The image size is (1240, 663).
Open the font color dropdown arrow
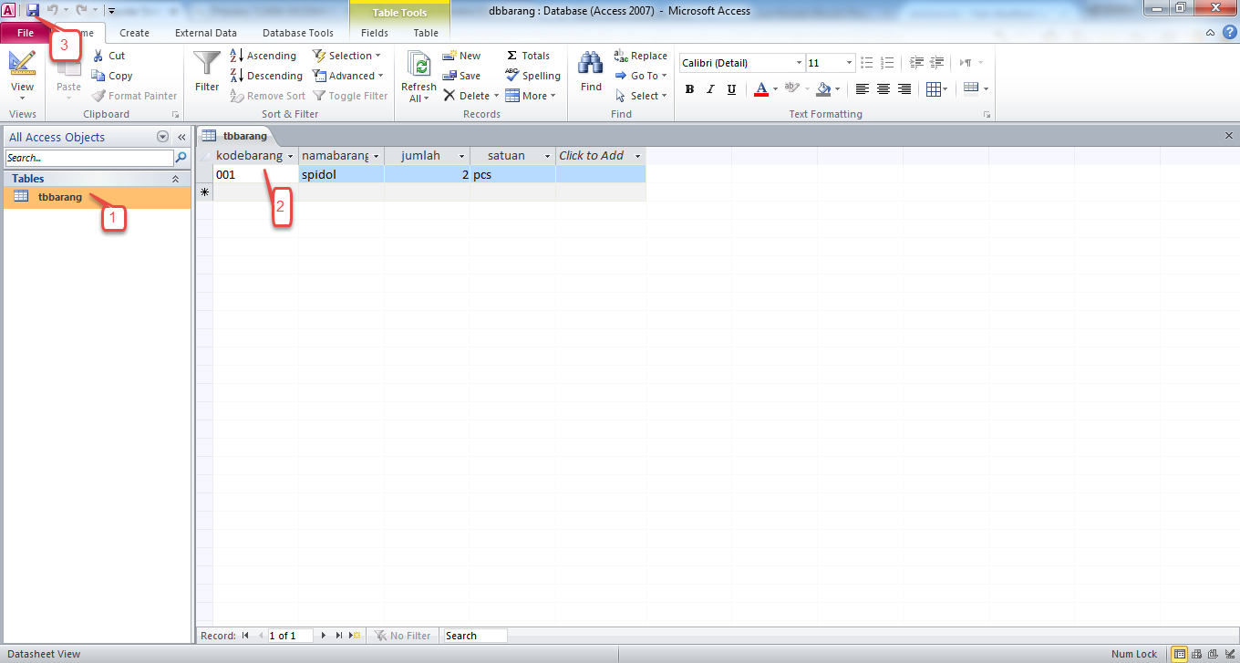775,88
